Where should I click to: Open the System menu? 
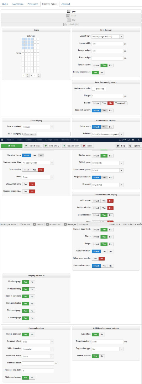10,139
